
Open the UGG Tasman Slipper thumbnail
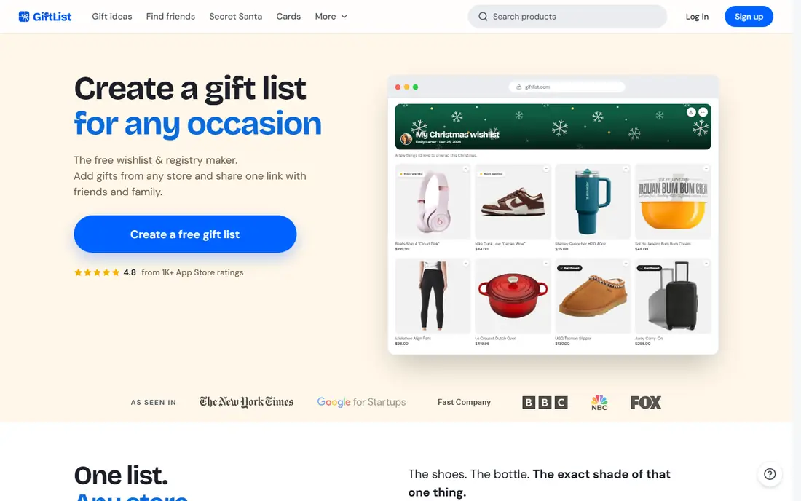pyautogui.click(x=593, y=296)
